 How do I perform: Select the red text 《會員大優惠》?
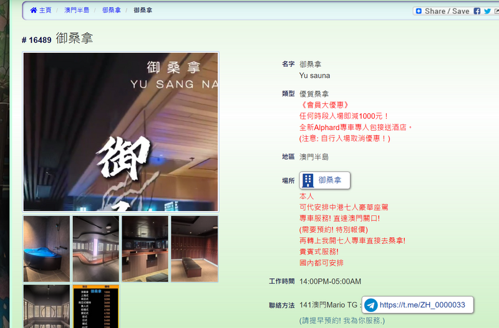click(x=324, y=105)
